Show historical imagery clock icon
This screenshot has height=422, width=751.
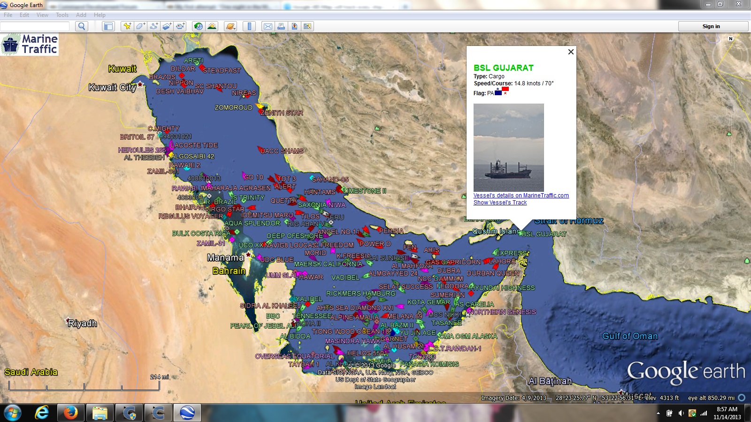(199, 26)
